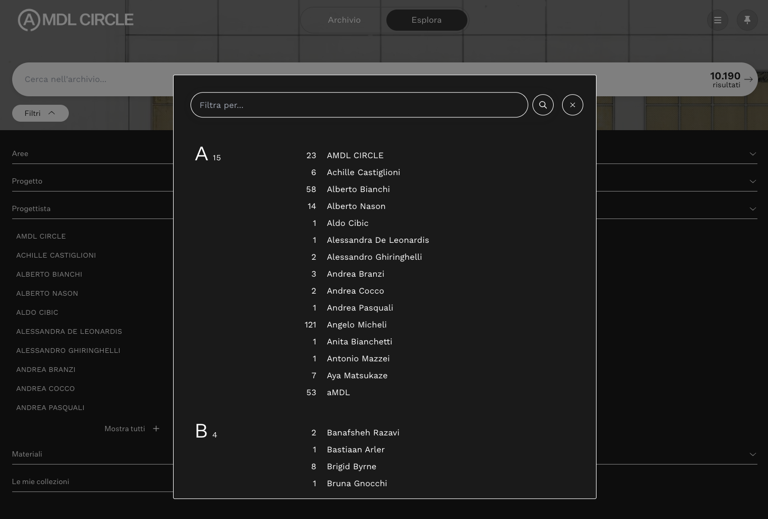The image size is (768, 519).
Task: Click the magnifier search icon in dialog
Action: 543,105
